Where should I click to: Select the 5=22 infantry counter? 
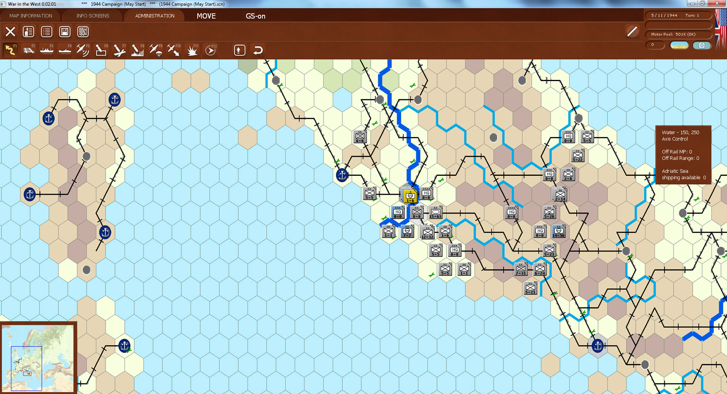click(578, 155)
